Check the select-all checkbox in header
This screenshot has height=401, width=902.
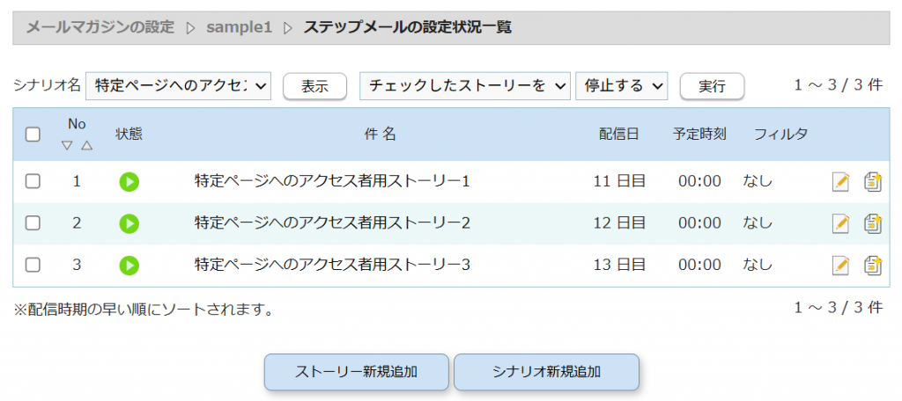pos(33,135)
